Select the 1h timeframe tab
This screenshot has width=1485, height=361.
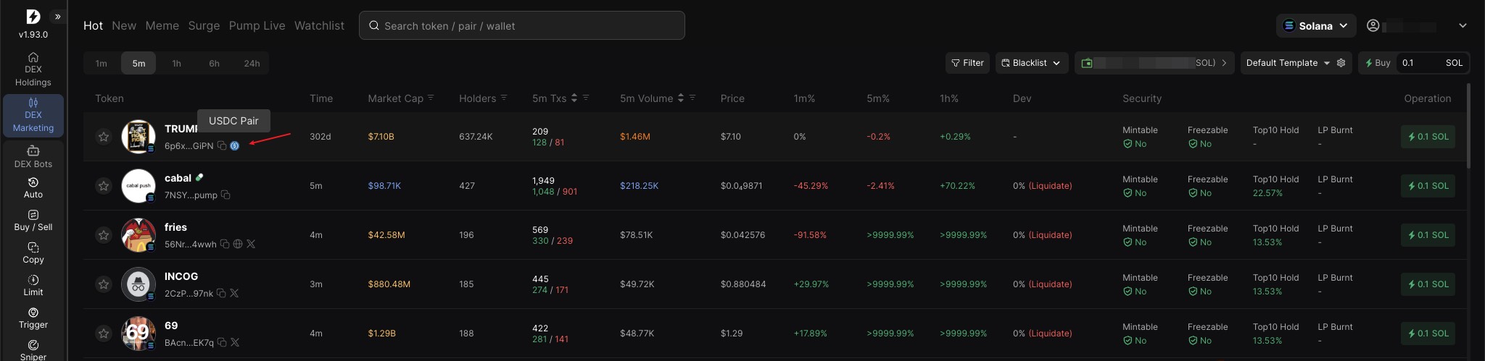point(176,64)
